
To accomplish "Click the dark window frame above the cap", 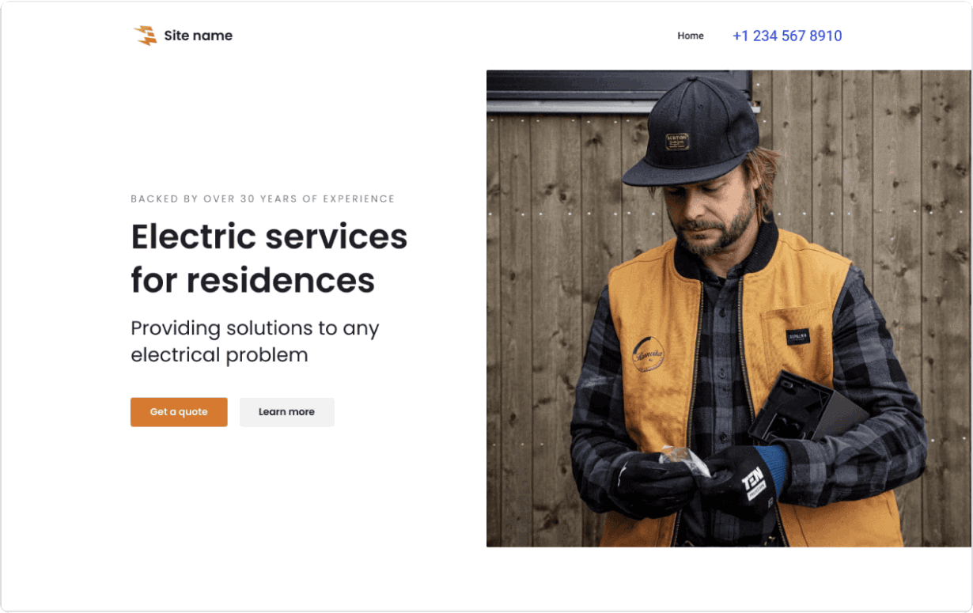I will 619,89.
